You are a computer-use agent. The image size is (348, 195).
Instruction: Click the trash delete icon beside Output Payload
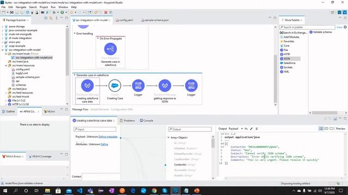pyautogui.click(x=257, y=129)
